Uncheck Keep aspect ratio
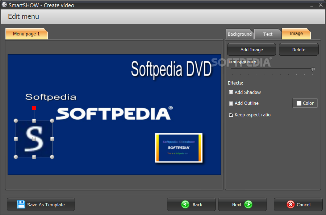This screenshot has width=326, height=215. (231, 115)
